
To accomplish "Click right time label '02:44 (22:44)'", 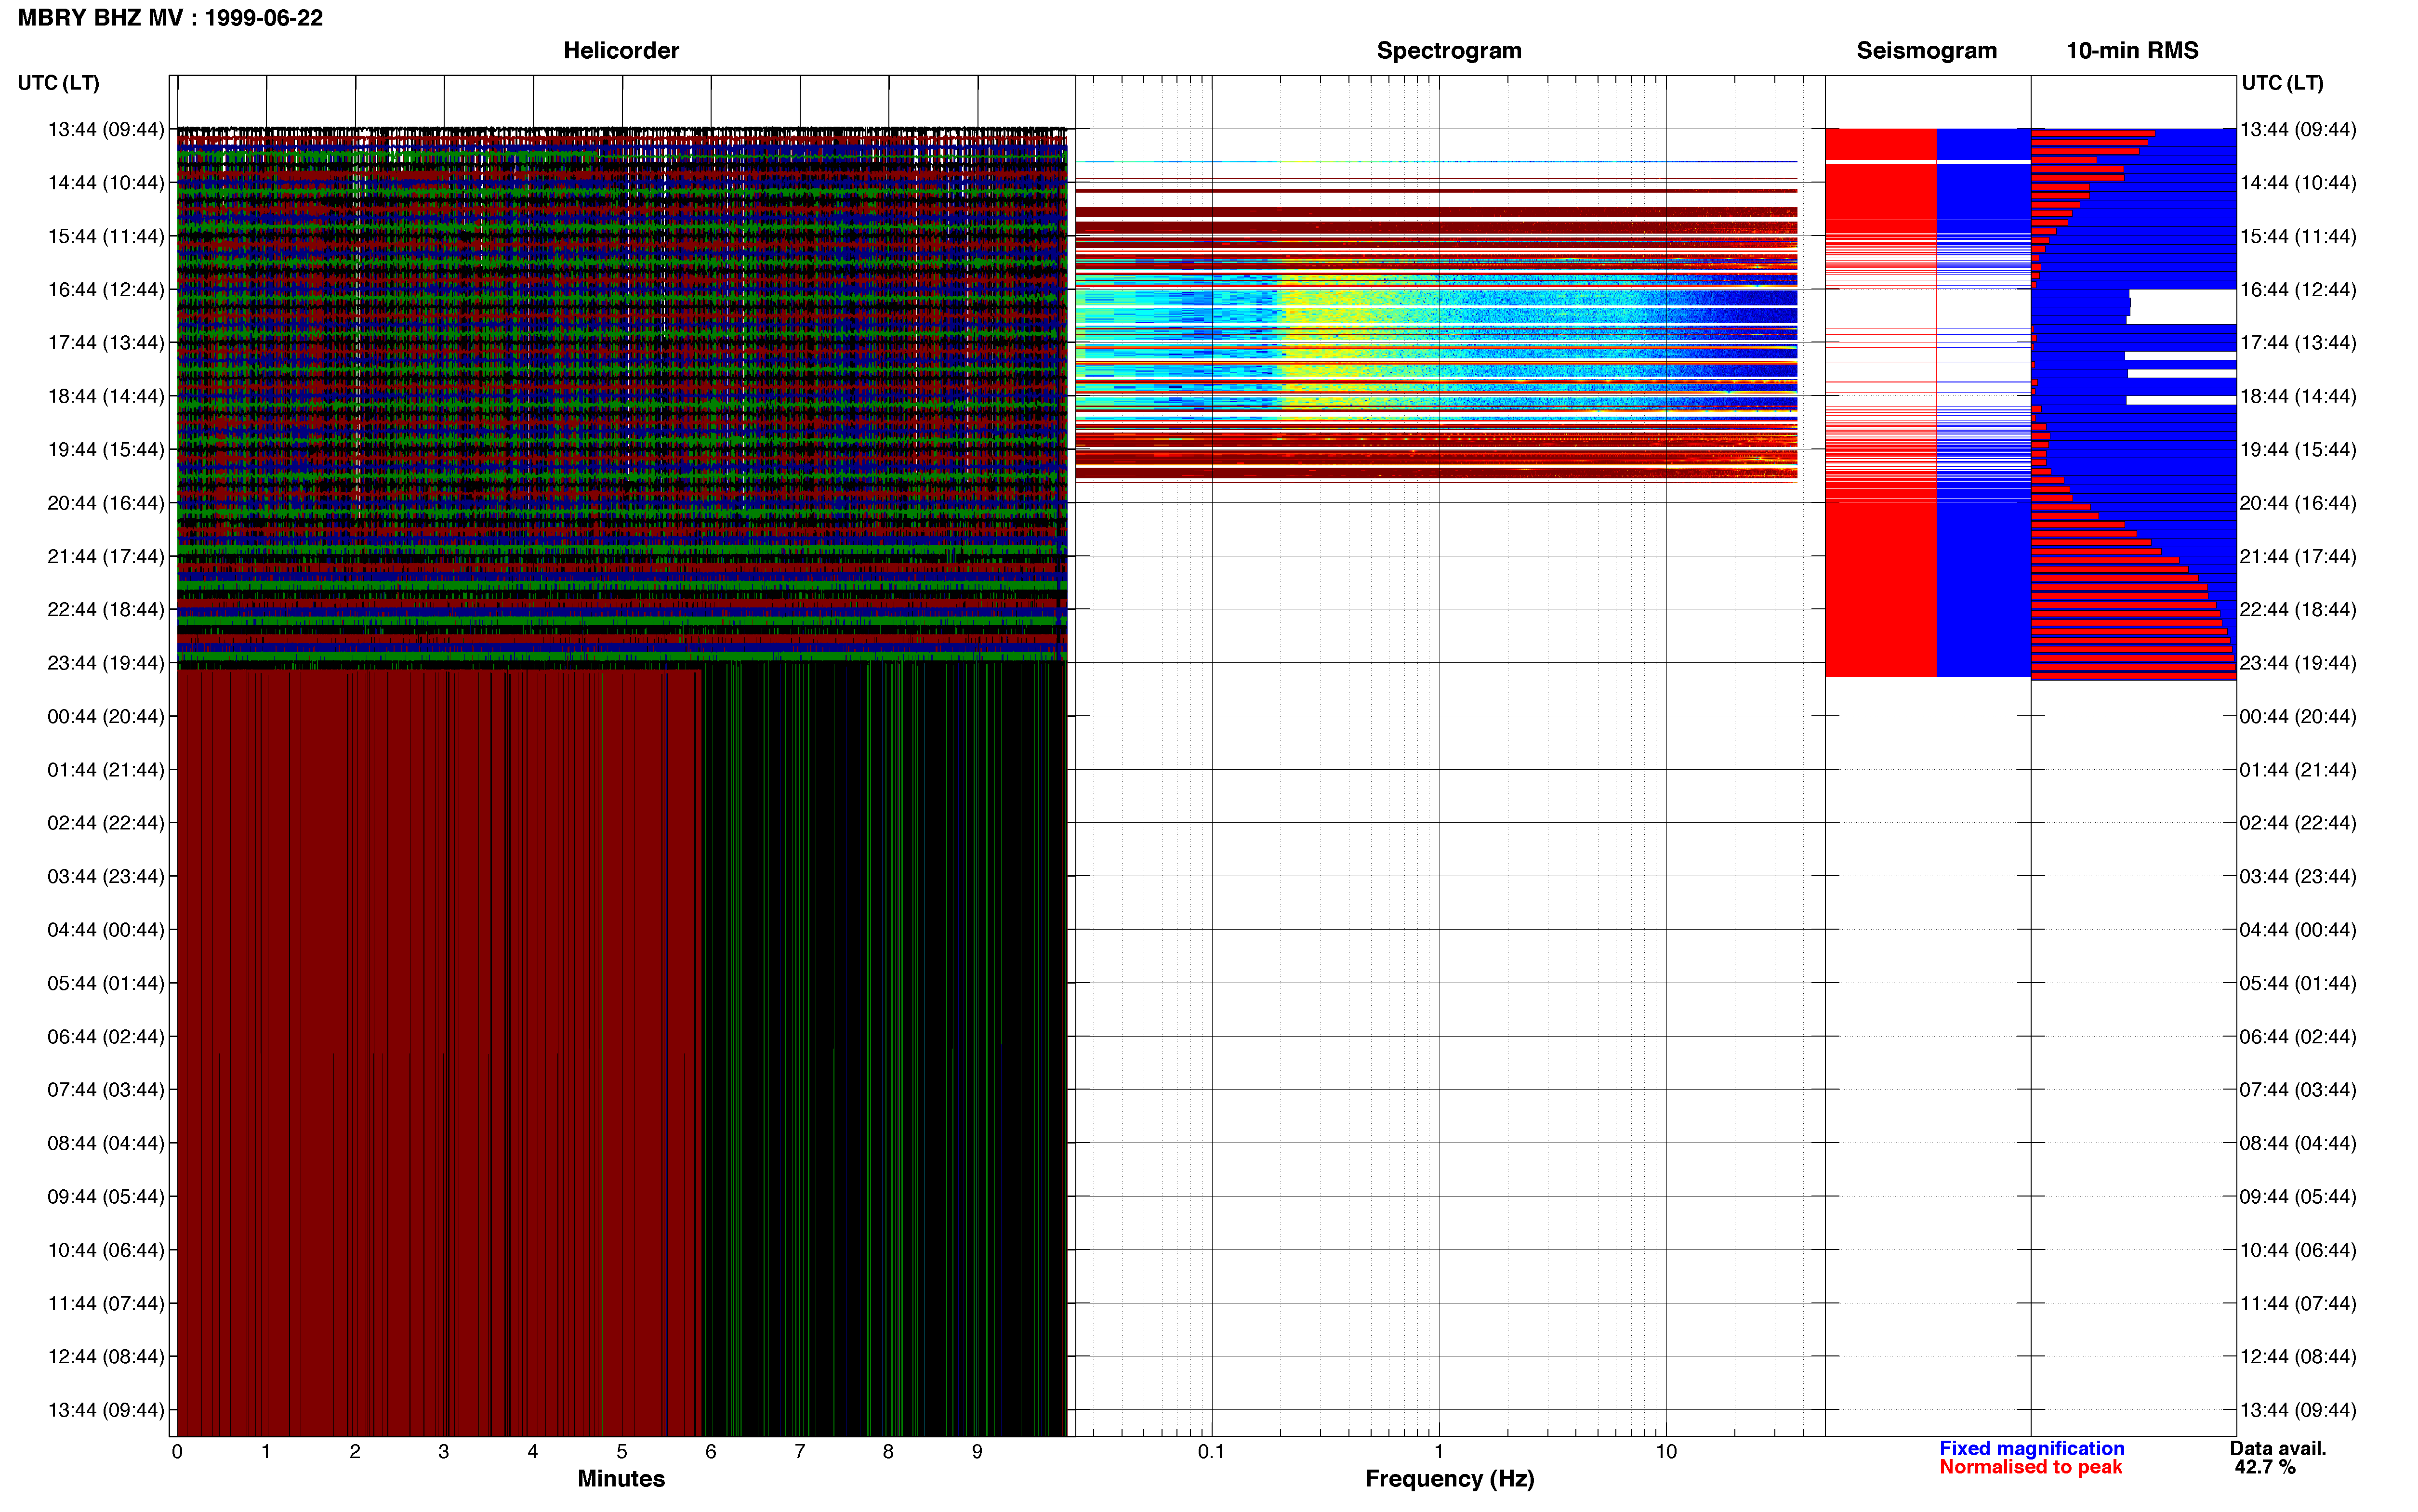I will [2298, 823].
